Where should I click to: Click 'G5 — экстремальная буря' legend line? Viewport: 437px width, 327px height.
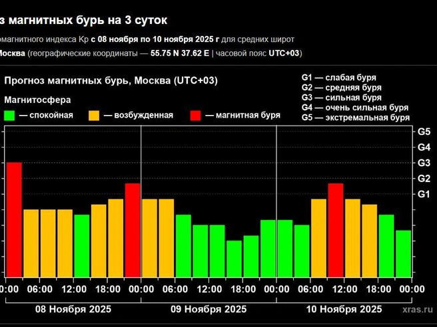click(x=356, y=118)
